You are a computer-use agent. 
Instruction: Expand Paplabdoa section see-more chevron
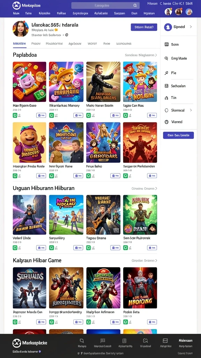tap(156, 55)
